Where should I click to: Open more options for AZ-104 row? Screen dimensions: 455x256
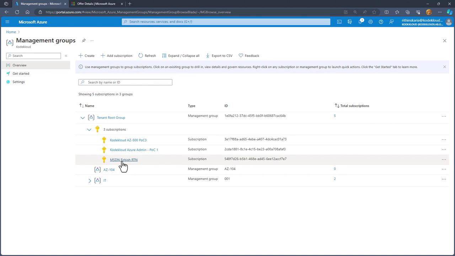[444, 169]
